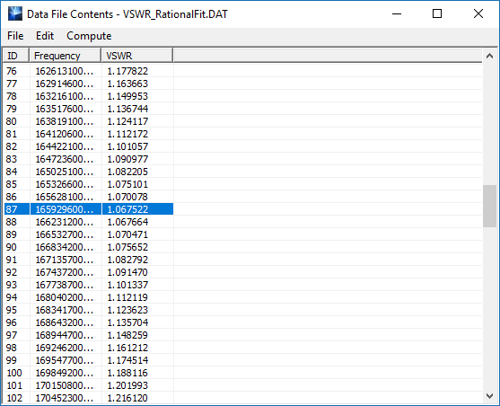The image size is (500, 406).
Task: Select row with ID 83
Action: [11, 159]
